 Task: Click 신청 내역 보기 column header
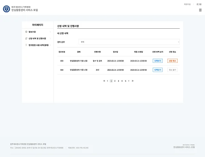(x=158, y=52)
